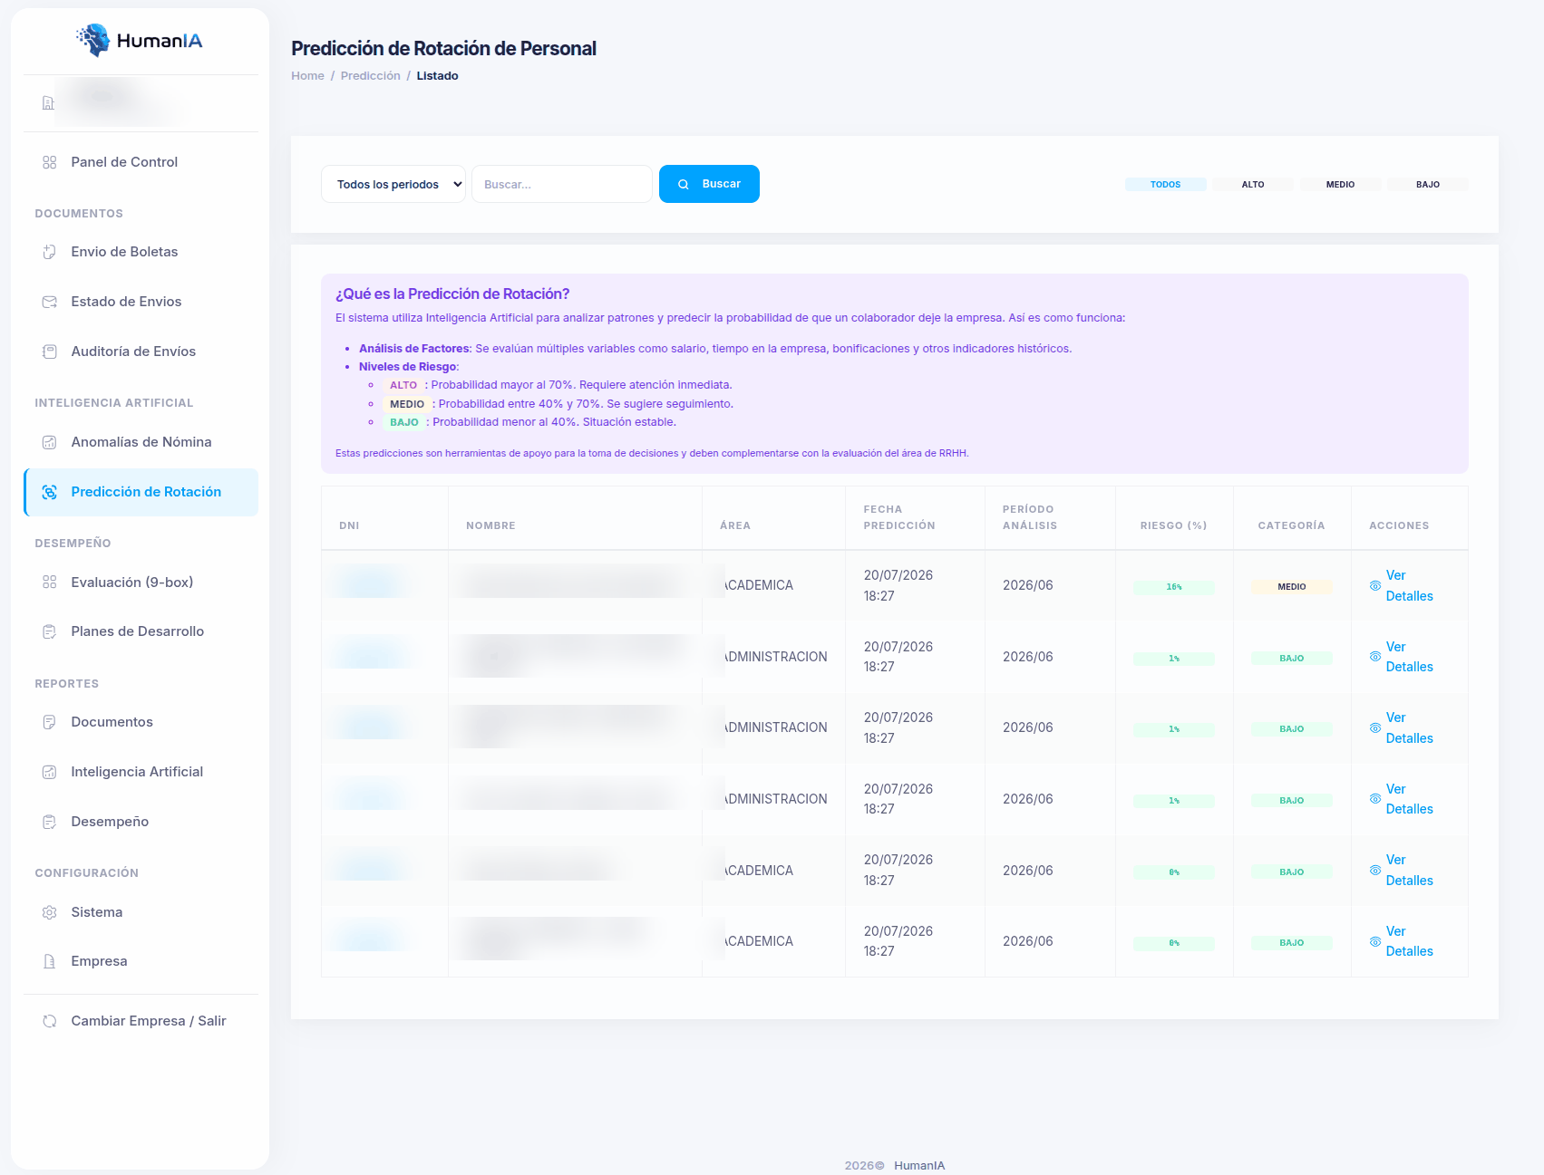Click the HumanIA logo head icon
This screenshot has height=1175, width=1544.
point(93,40)
